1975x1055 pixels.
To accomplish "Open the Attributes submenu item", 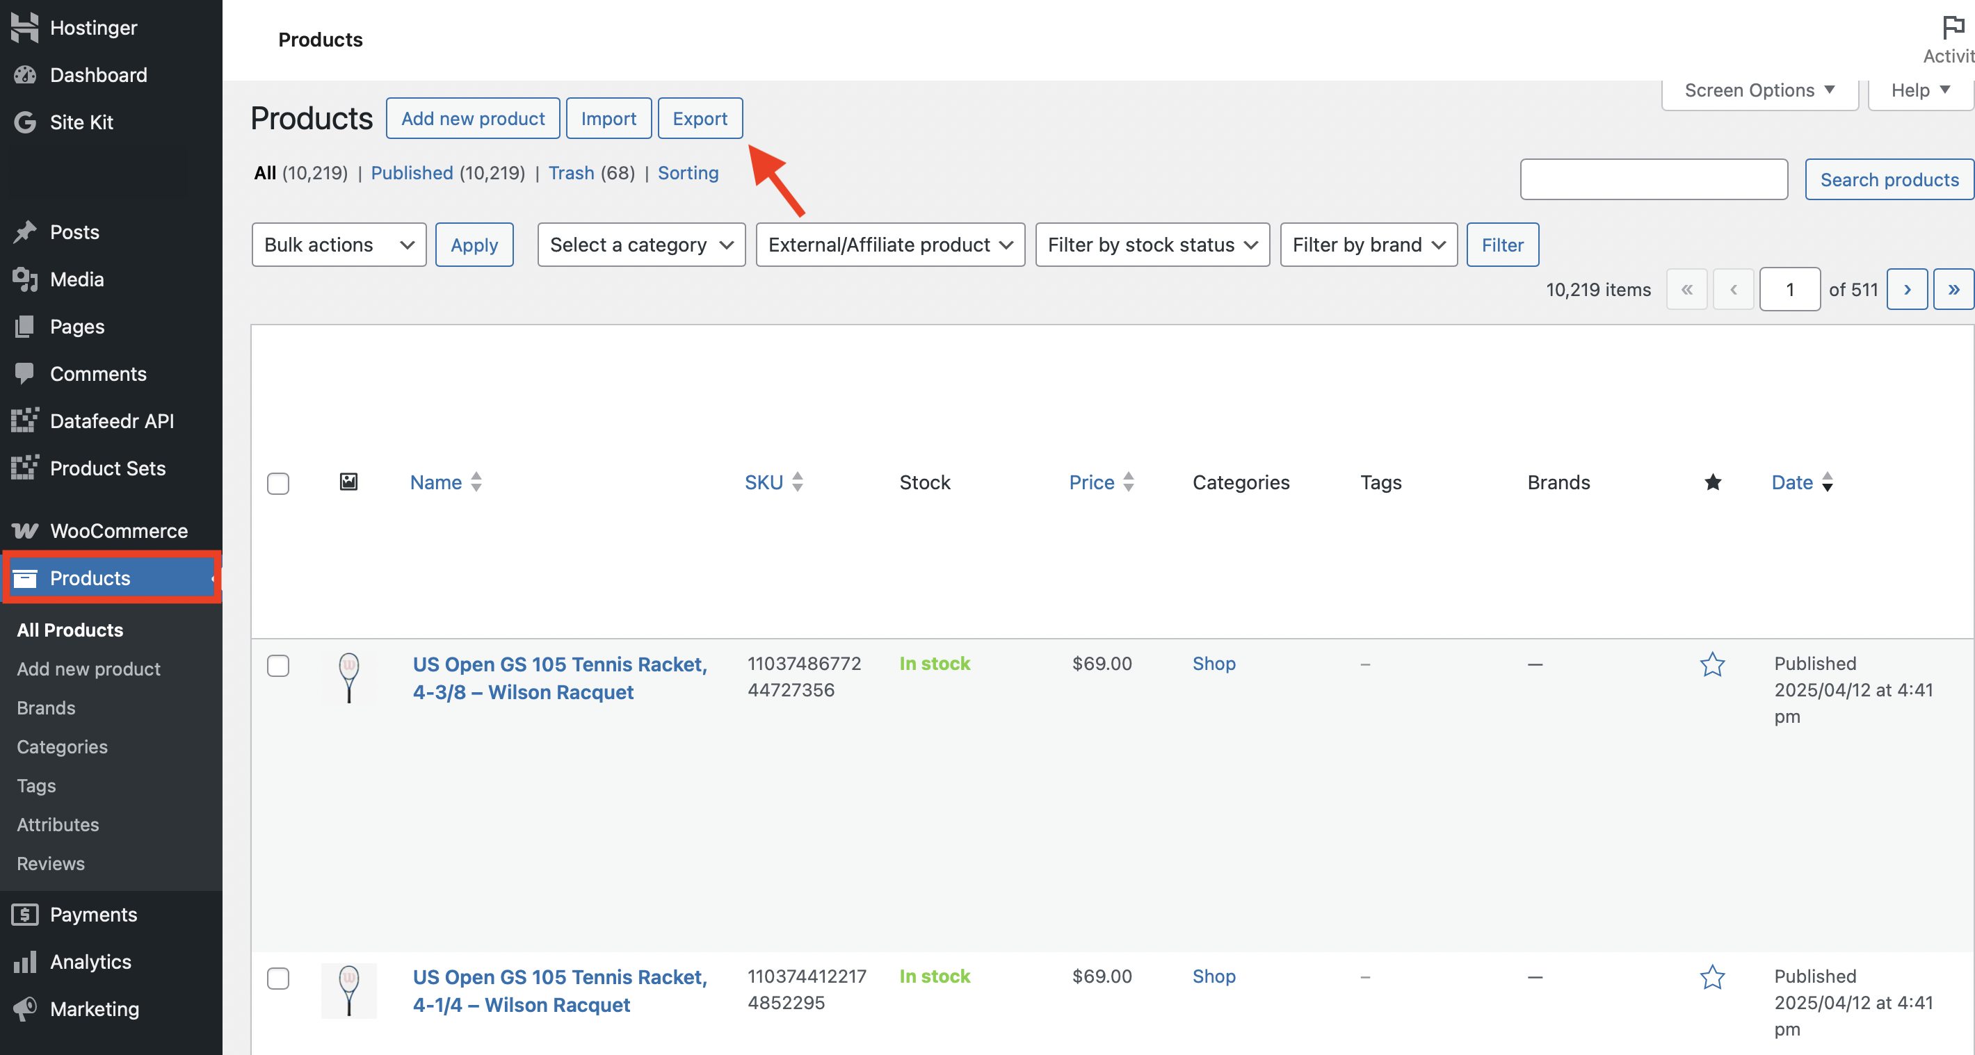I will tap(58, 824).
